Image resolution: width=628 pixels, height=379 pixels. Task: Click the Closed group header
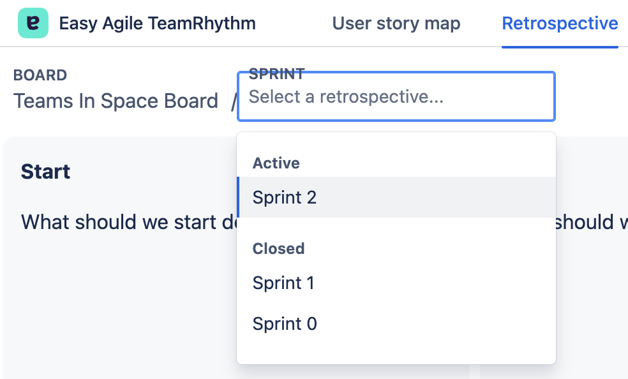point(278,248)
